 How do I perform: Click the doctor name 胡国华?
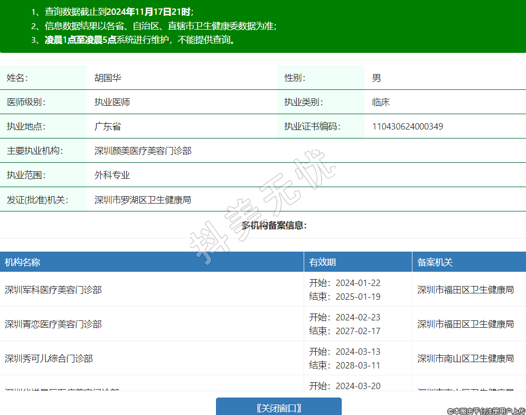coord(108,78)
